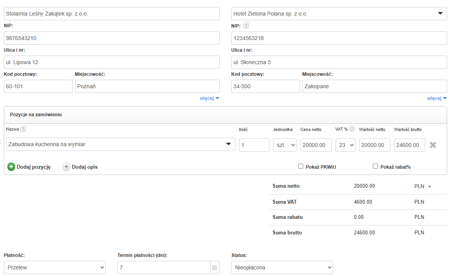
Task: Open help icon next to VAT %
Action: 352,129
